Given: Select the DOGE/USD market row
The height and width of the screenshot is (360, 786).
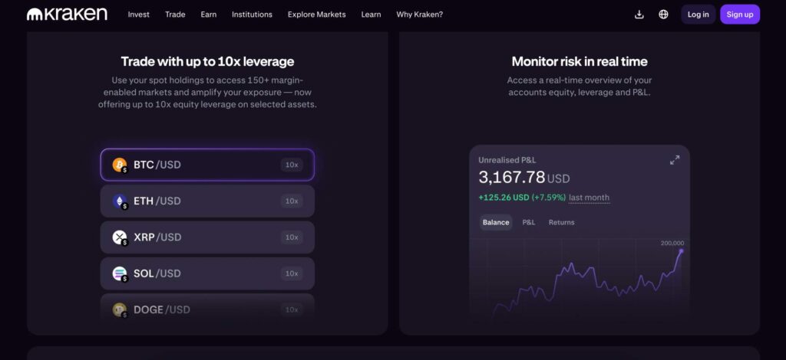Looking at the screenshot, I should pos(207,307).
